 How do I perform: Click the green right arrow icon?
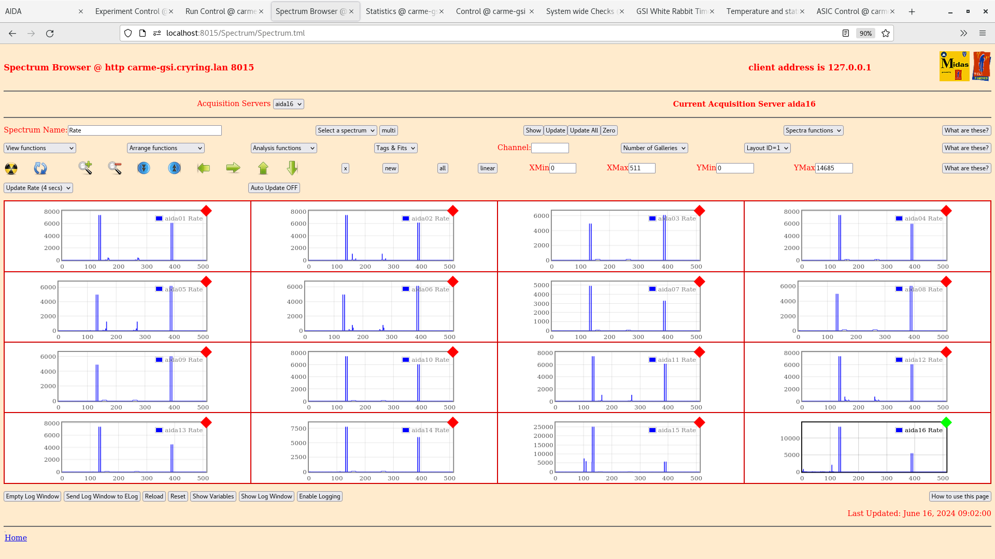pyautogui.click(x=233, y=168)
